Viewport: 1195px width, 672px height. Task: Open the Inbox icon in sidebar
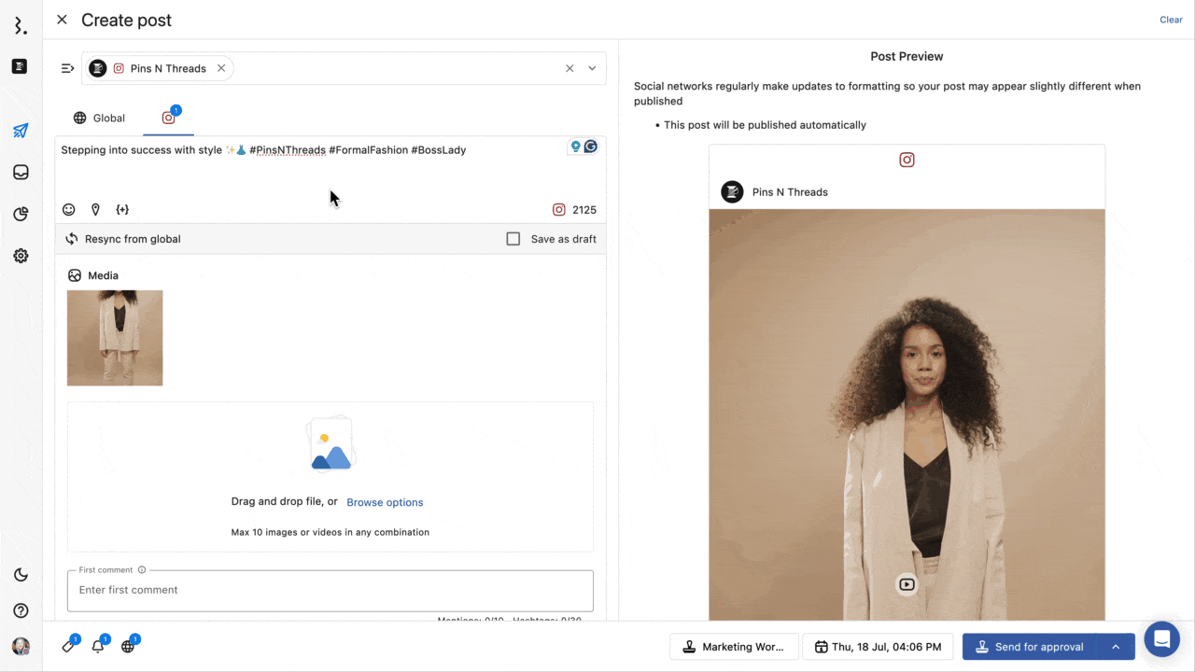21,173
